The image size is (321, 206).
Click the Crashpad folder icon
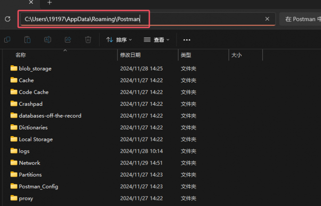[x=14, y=103]
